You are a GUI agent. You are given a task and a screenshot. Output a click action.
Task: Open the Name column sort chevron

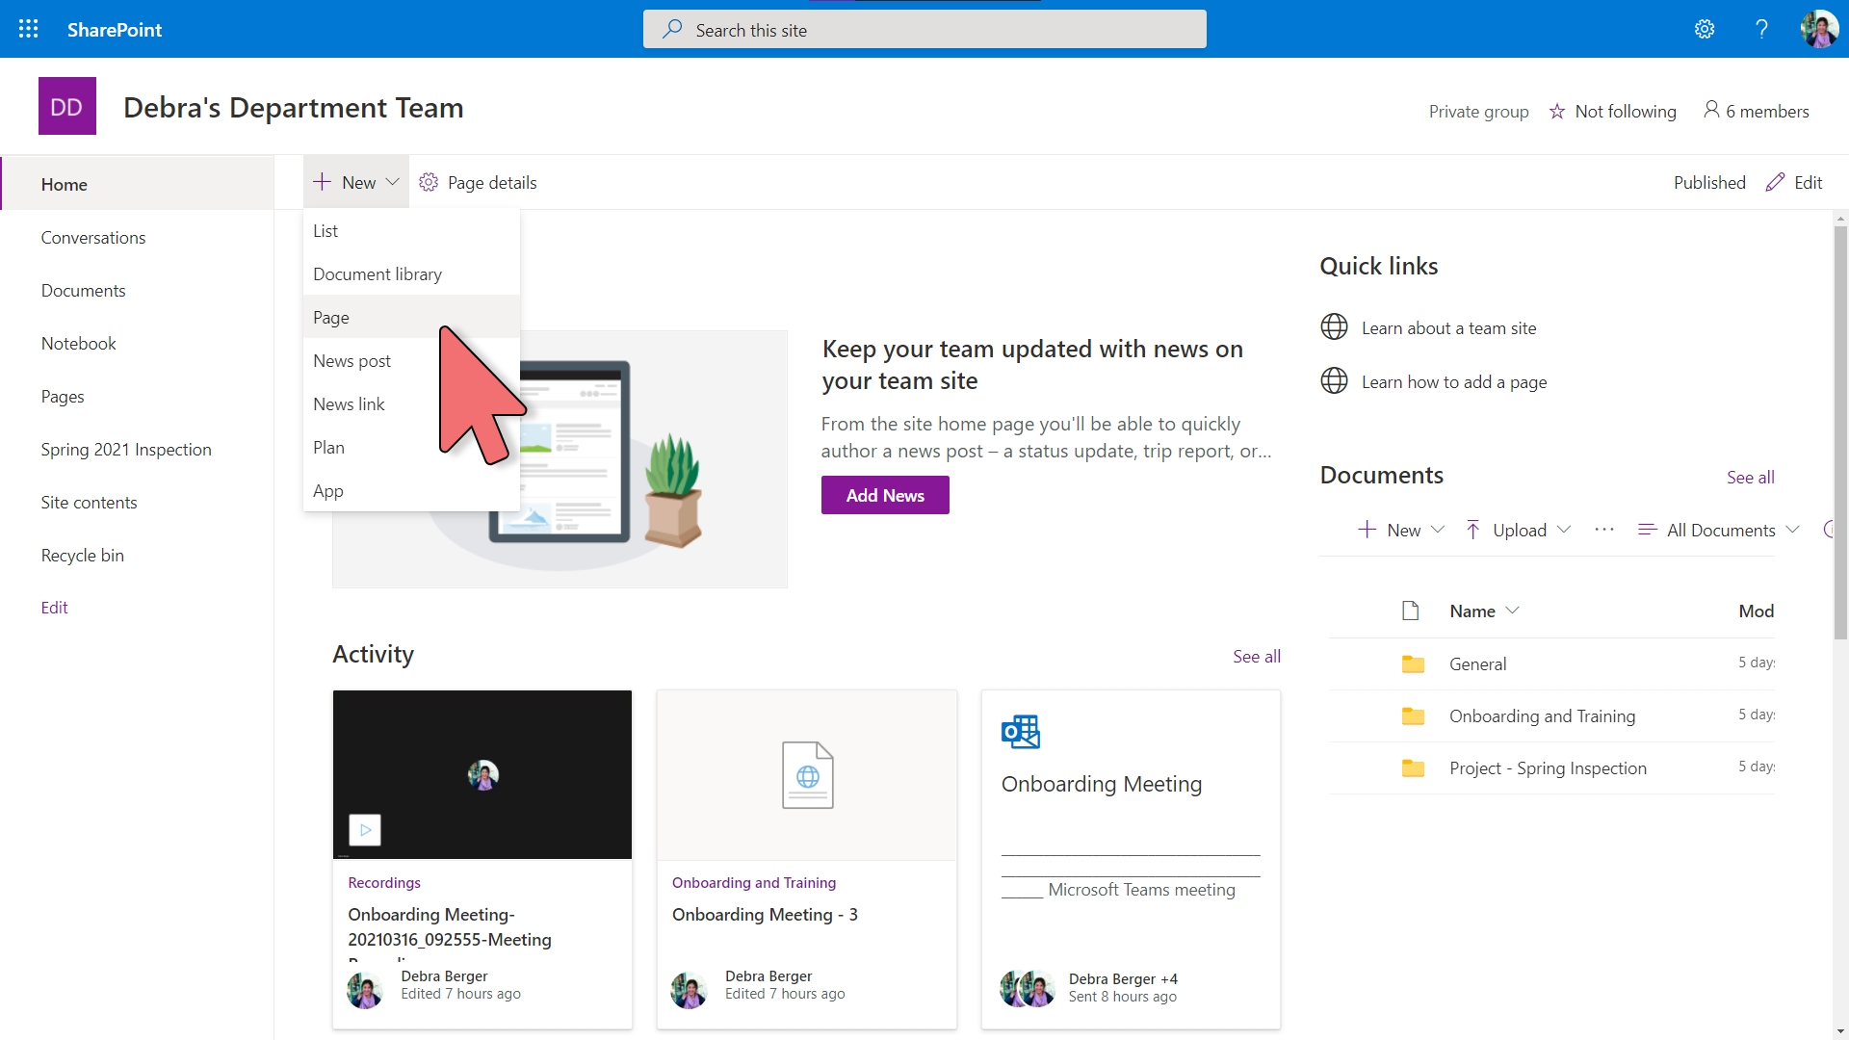point(1512,611)
